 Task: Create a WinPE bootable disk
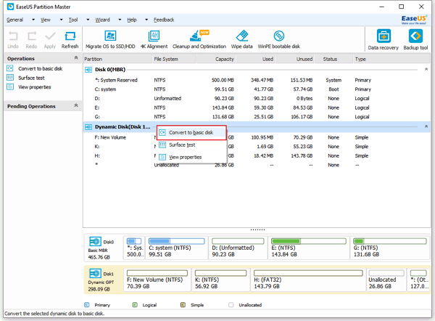[279, 39]
